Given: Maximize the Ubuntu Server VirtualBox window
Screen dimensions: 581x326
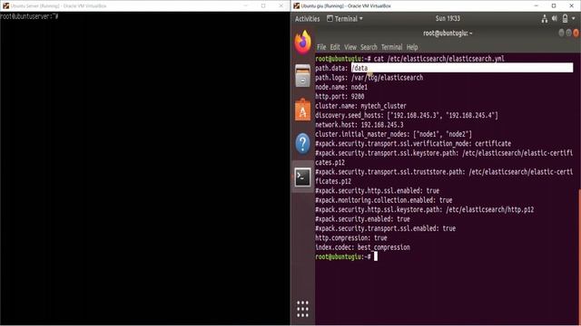Looking at the screenshot, I should pos(263,6).
